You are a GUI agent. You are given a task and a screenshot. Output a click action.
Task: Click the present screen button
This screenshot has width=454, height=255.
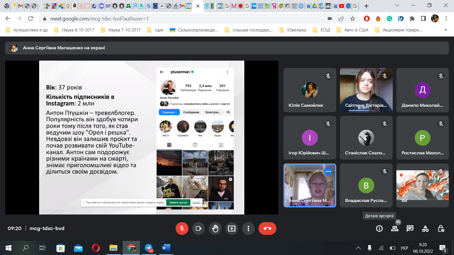pos(232,228)
